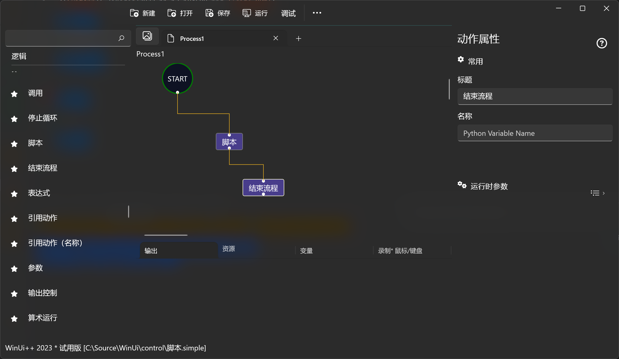Click the image view icon beside Process1 tab
This screenshot has height=359, width=619.
147,36
